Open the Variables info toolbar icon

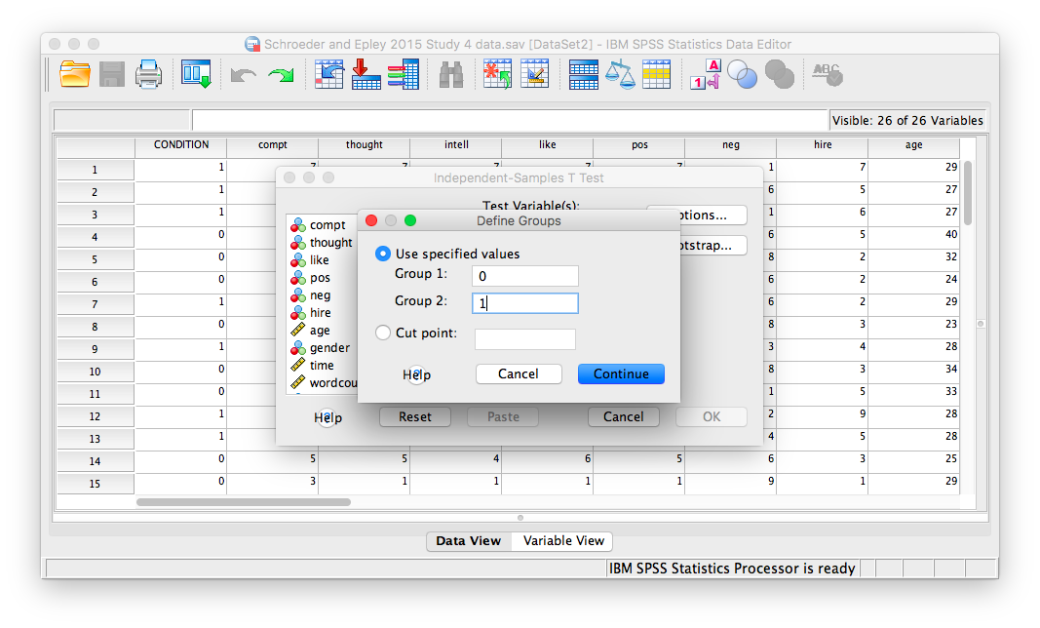pos(404,74)
